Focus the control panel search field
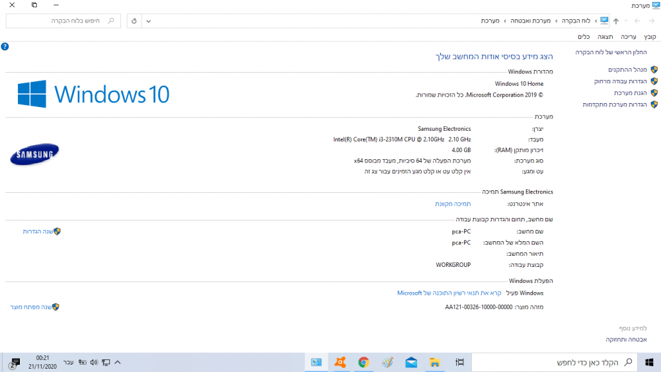Image resolution: width=661 pixels, height=372 pixels. click(63, 20)
